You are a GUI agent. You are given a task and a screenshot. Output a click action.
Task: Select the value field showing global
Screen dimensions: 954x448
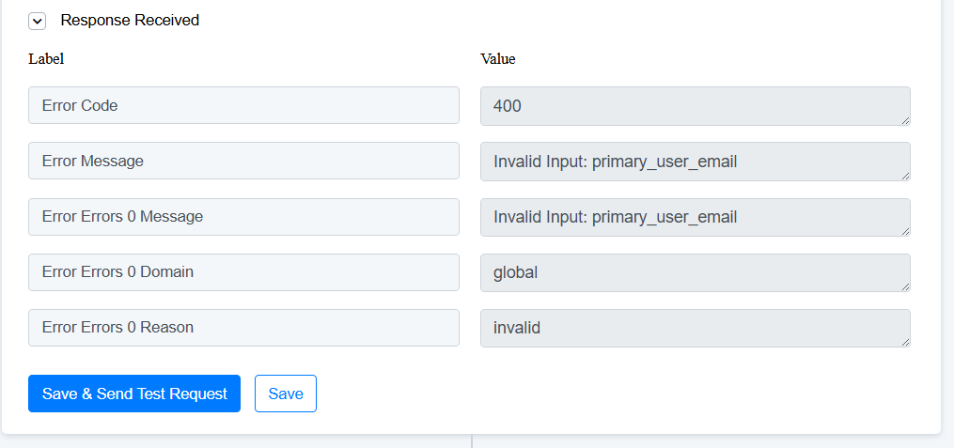point(695,272)
